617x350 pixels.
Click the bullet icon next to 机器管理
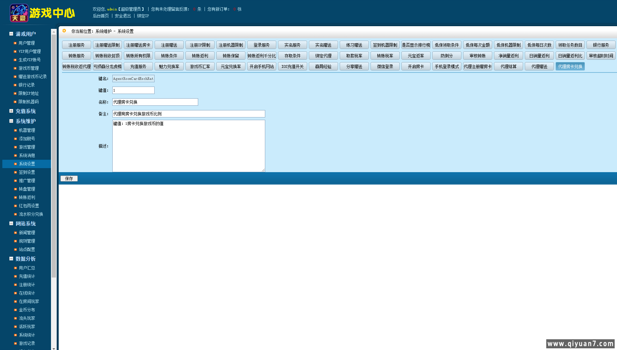pyautogui.click(x=15, y=131)
